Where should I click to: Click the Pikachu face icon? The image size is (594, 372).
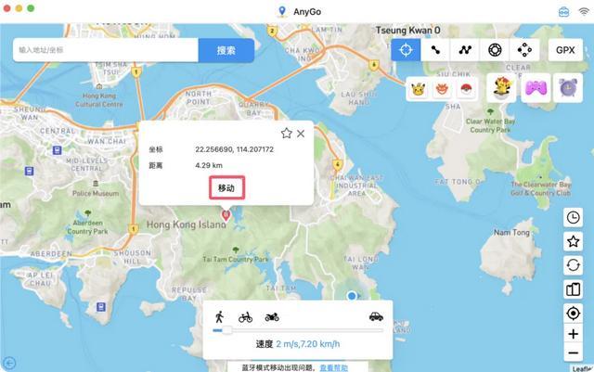click(x=419, y=89)
